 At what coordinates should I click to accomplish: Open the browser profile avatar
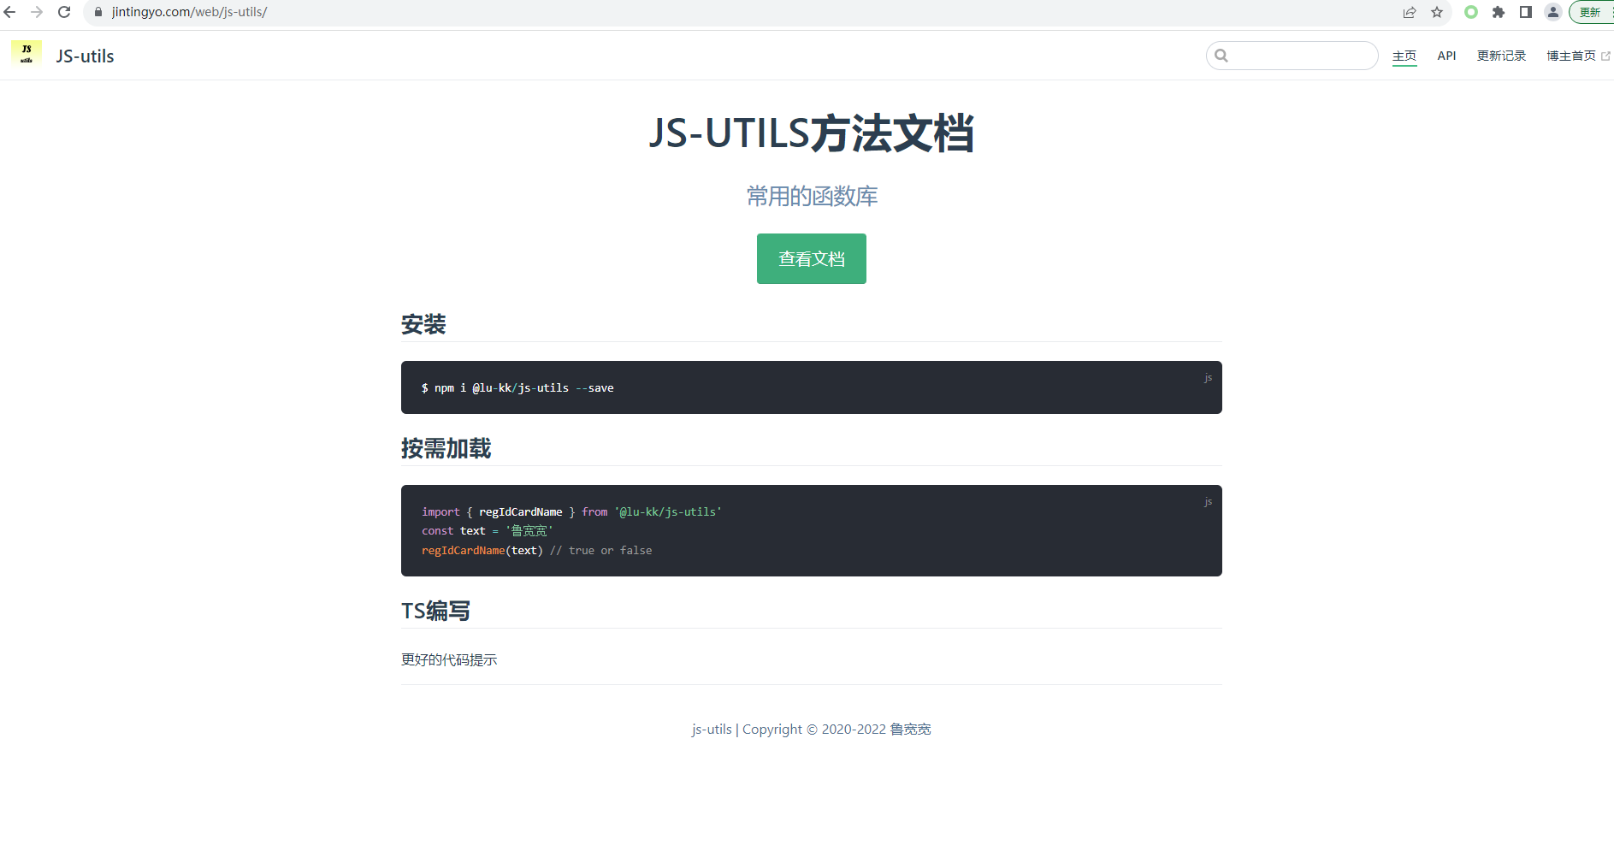[x=1553, y=12]
